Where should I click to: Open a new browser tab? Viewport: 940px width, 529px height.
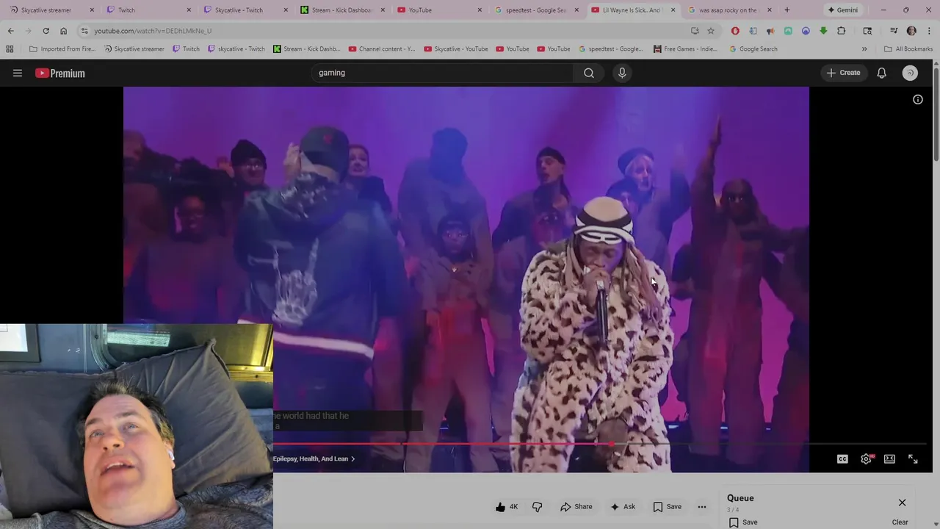tap(787, 10)
